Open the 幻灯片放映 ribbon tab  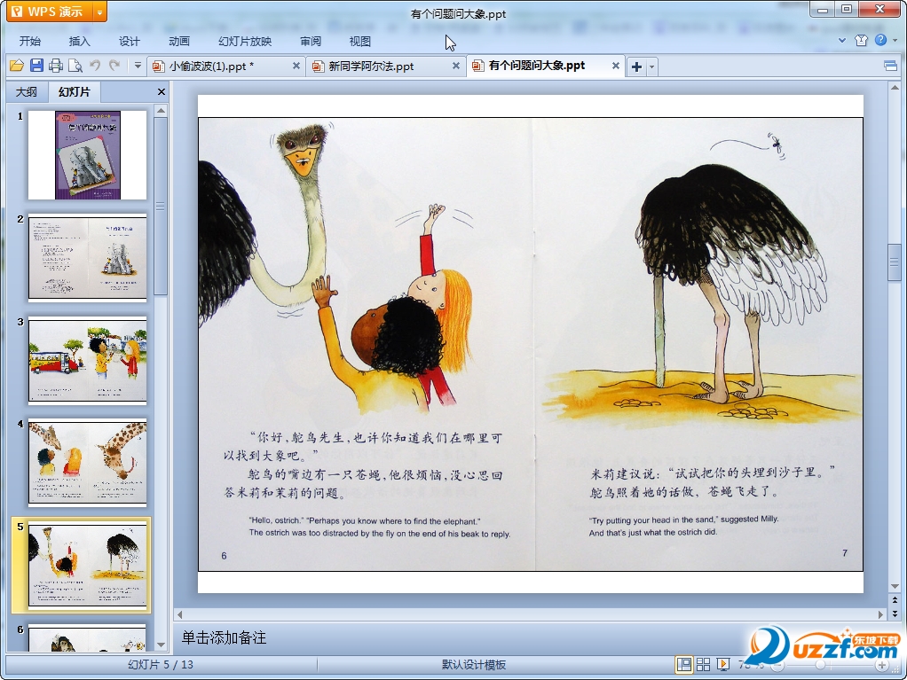(x=245, y=42)
